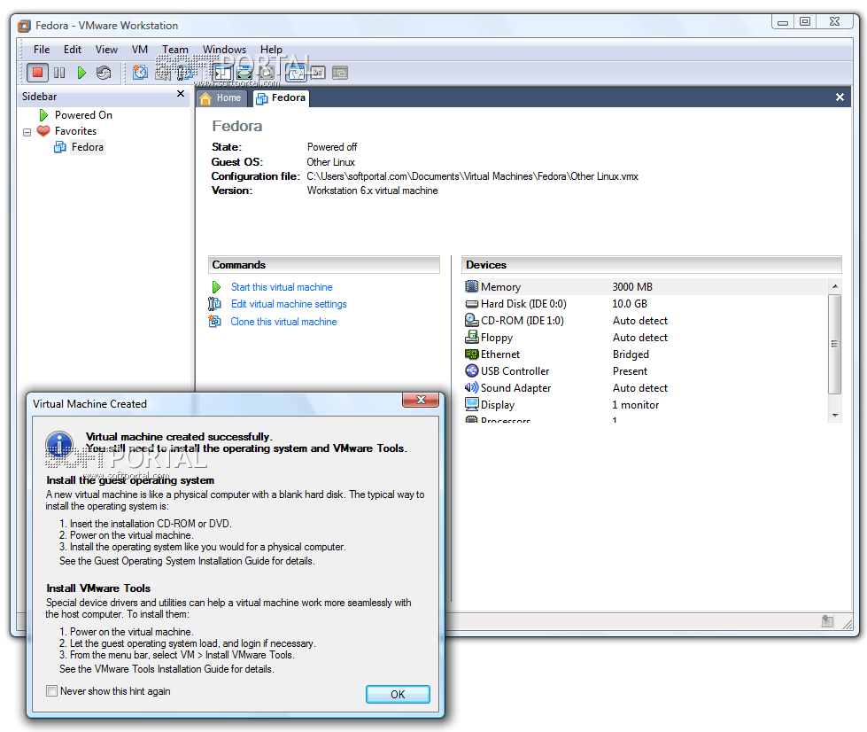Toggle the sidebar with the toolbar icon
The image size is (867, 732).
223,73
